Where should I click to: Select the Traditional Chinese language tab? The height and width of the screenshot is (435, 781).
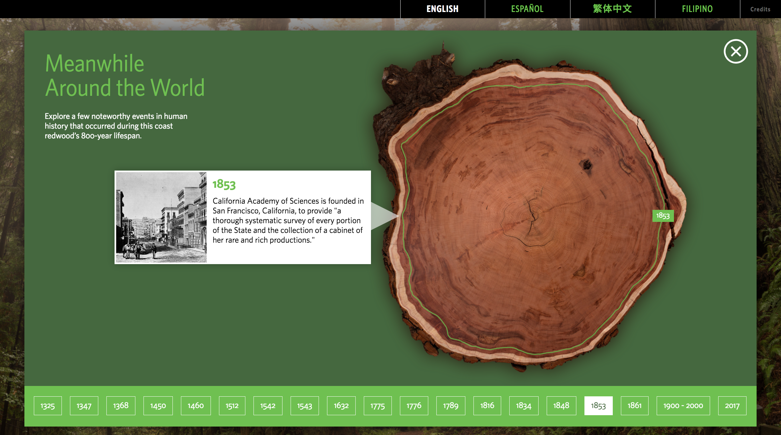pos(612,9)
